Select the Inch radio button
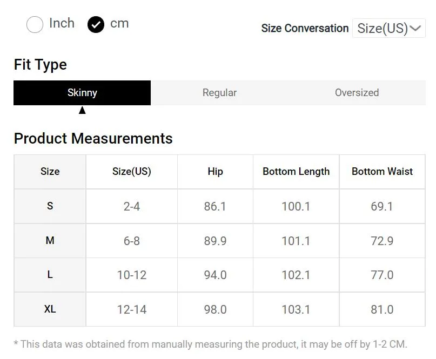This screenshot has height=359, width=436. (x=35, y=24)
